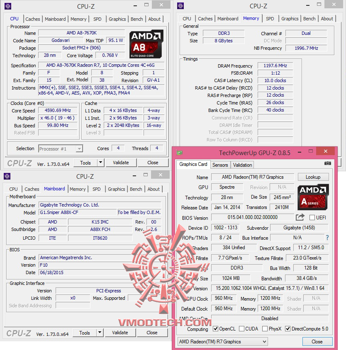
Task: Click the processor Name field AMD A8-7670K
Action: (82, 33)
